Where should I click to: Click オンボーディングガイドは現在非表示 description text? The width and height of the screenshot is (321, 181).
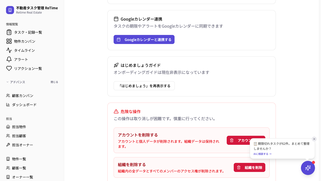click(162, 72)
